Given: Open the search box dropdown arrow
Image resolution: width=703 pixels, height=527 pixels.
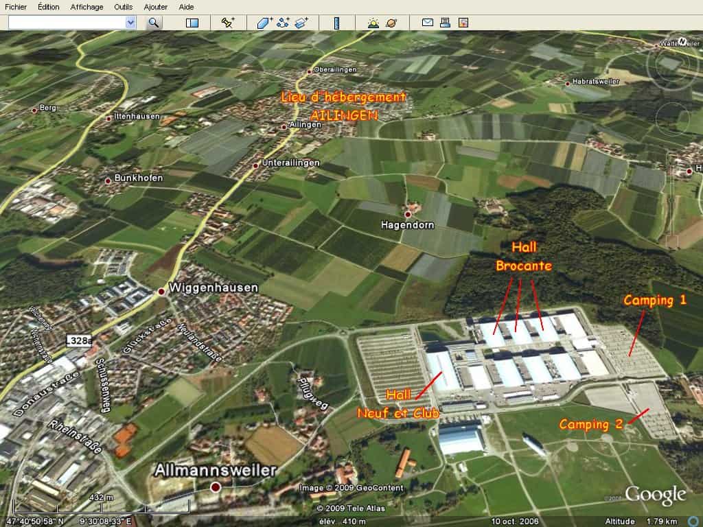Looking at the screenshot, I should click(130, 23).
